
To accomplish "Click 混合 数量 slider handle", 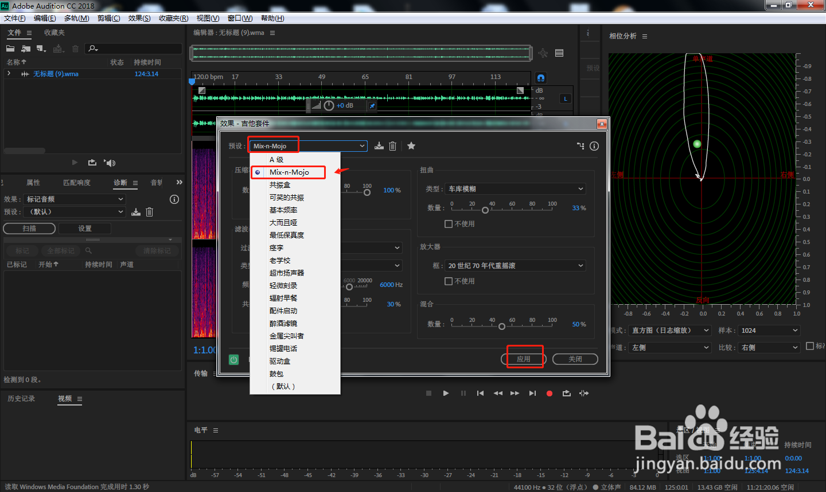I will click(x=502, y=326).
